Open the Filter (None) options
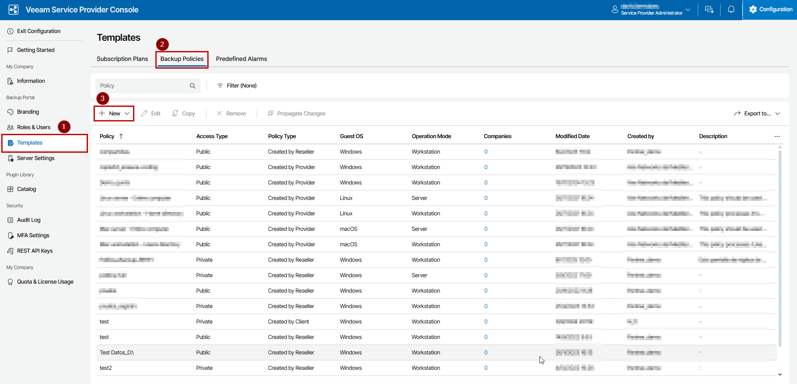The image size is (797, 384). click(237, 86)
